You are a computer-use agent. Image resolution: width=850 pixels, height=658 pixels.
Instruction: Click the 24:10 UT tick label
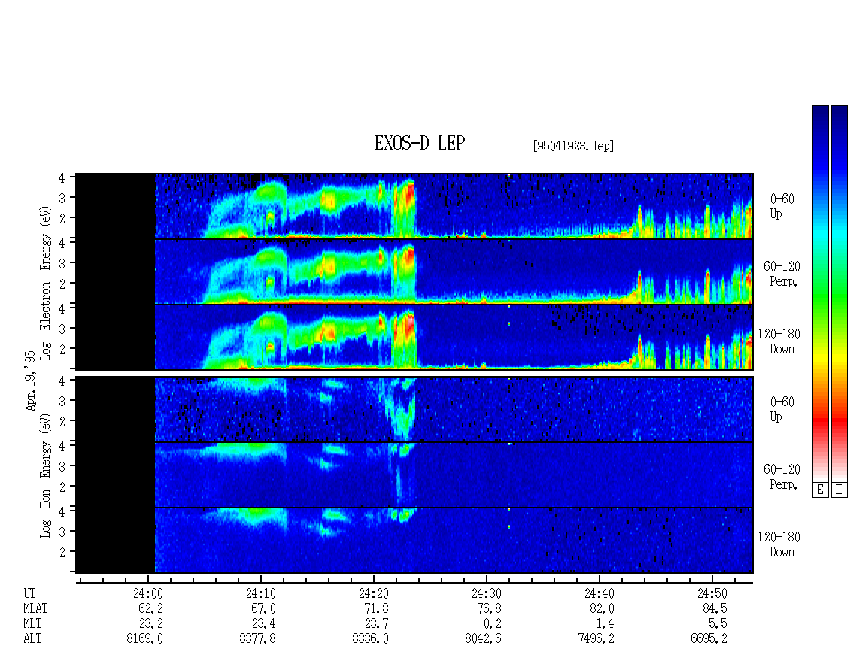[x=261, y=593]
